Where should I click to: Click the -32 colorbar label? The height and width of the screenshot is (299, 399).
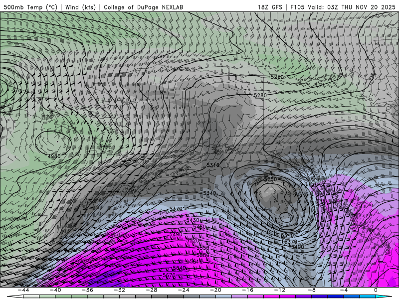(x=119, y=290)
